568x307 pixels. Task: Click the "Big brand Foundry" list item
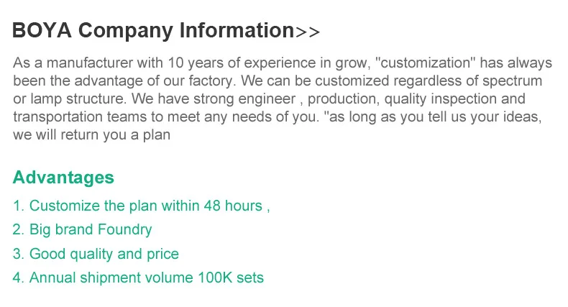83,230
